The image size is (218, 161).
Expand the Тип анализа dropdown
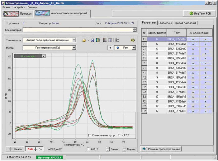[74, 40]
